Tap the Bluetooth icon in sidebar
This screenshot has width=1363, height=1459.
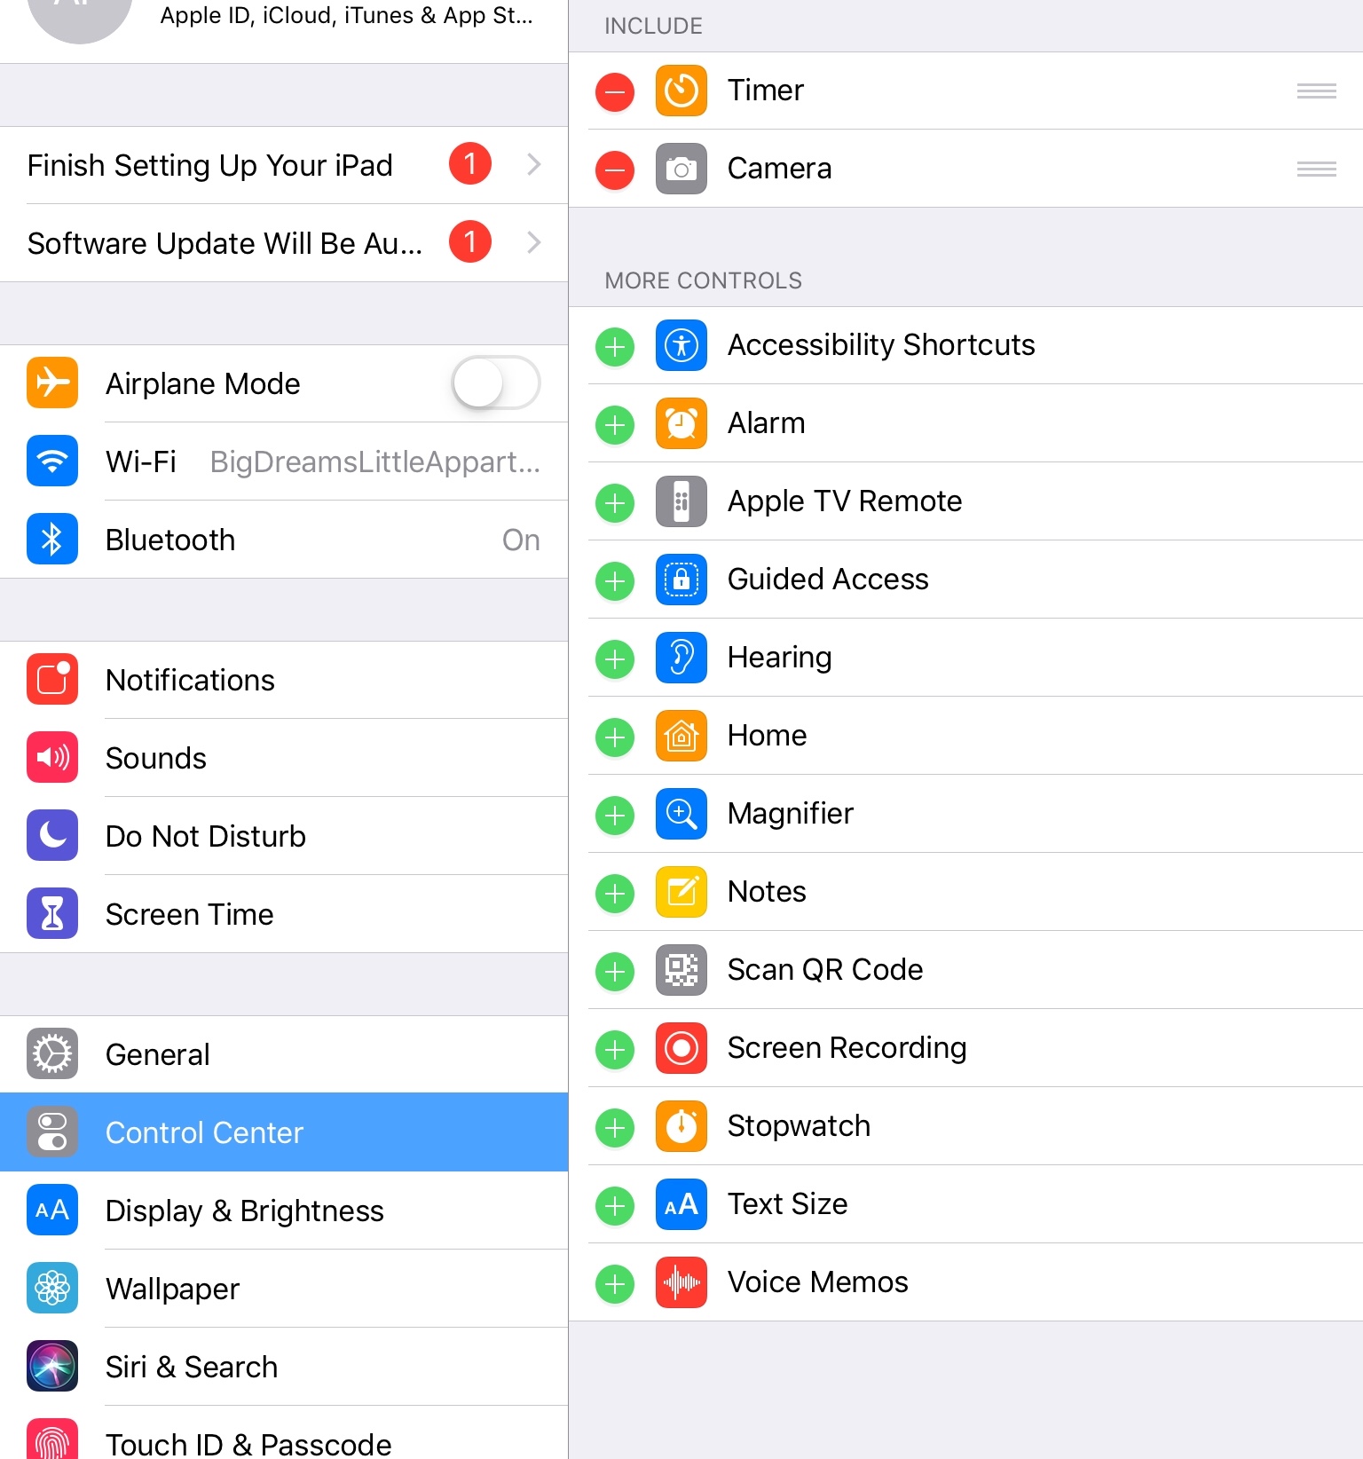tap(52, 539)
